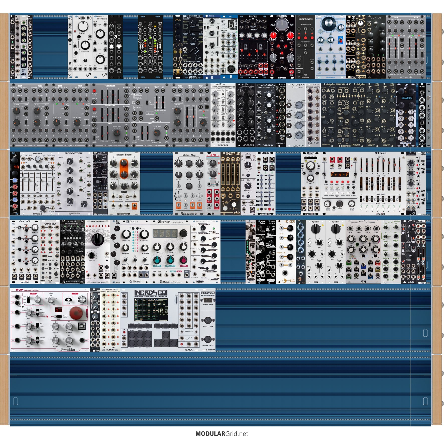444x439 pixels.
Task: Select the Befaco Percall module
Action: 253,47
